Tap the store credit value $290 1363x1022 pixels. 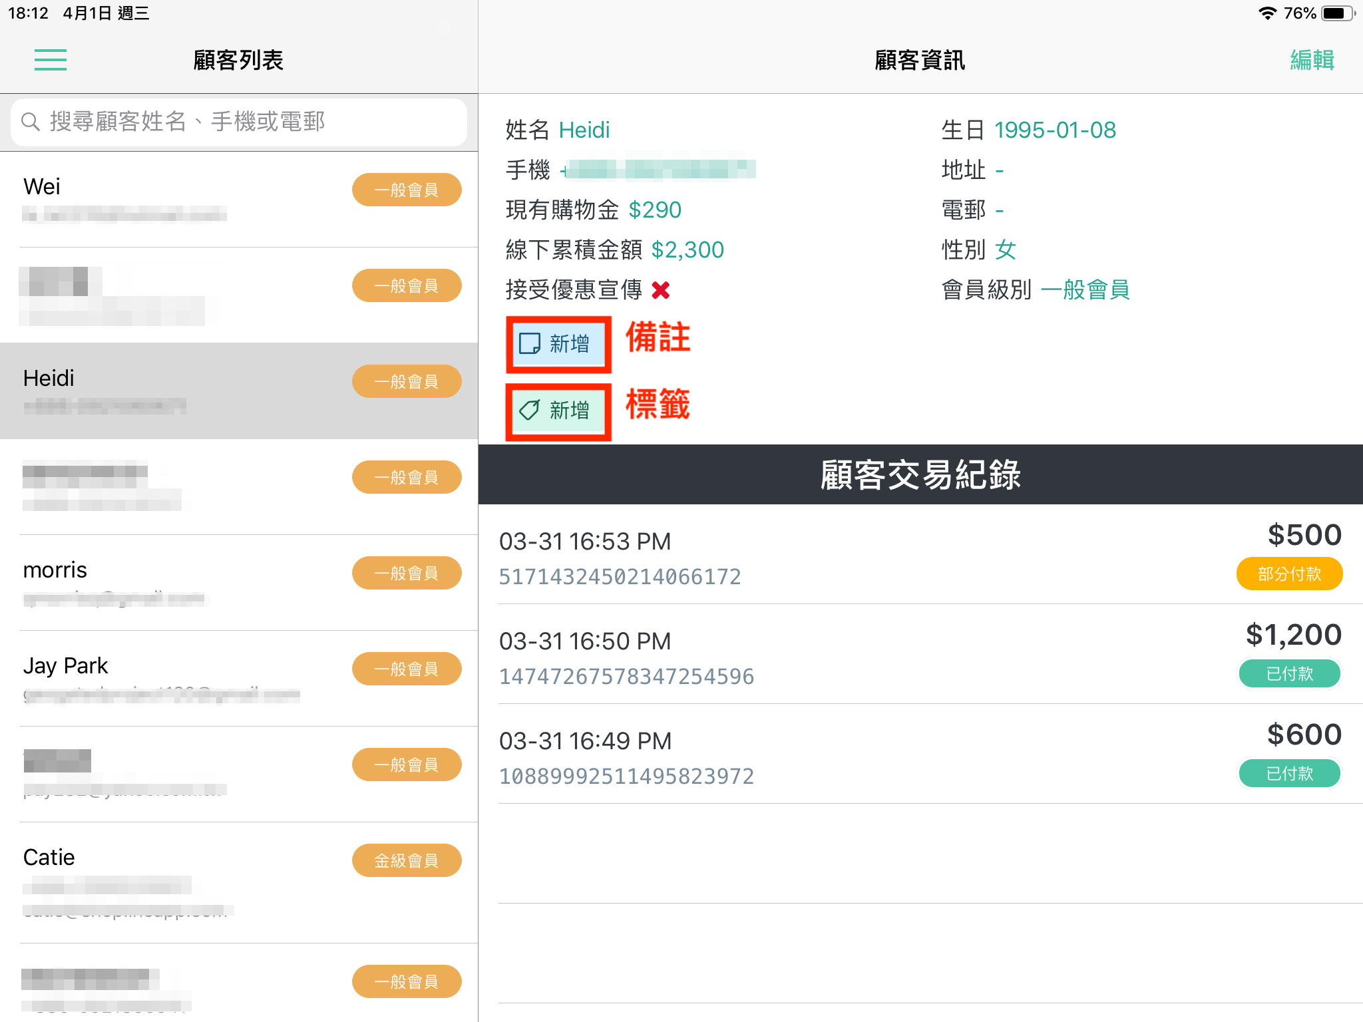click(655, 210)
